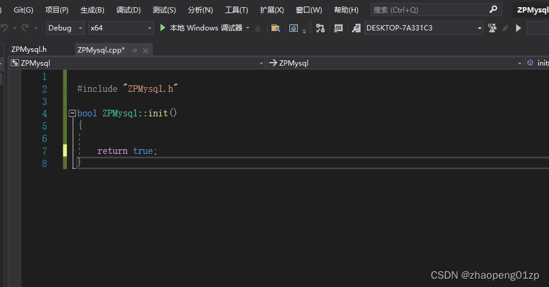Click the closing brace on line 8

coord(79,162)
